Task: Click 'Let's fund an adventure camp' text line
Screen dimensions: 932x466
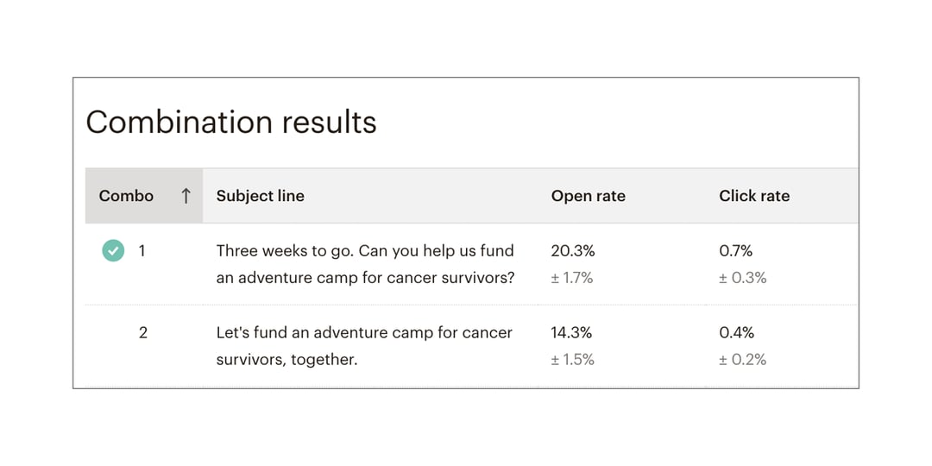Action: tap(363, 332)
